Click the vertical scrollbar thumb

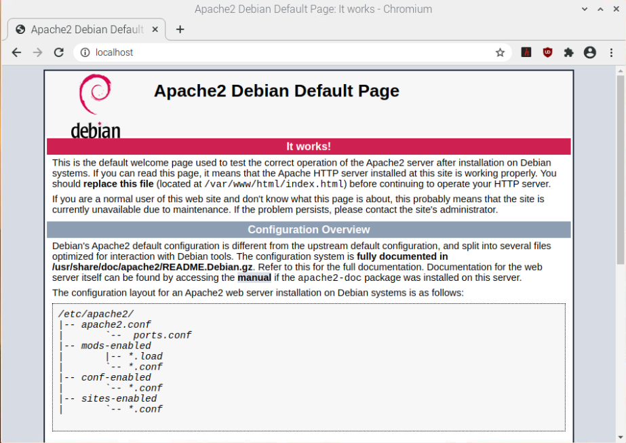pyautogui.click(x=620, y=170)
